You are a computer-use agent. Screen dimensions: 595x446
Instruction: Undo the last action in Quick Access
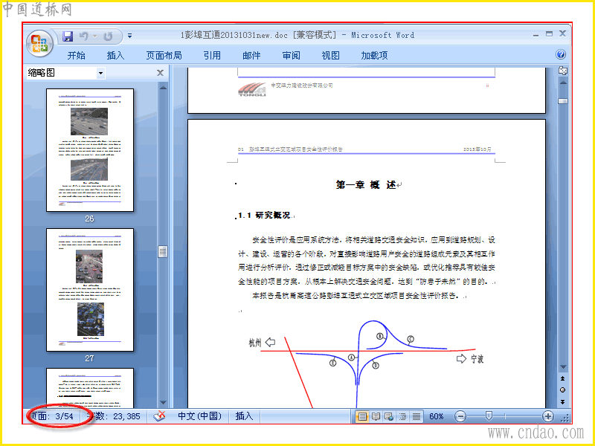(84, 36)
